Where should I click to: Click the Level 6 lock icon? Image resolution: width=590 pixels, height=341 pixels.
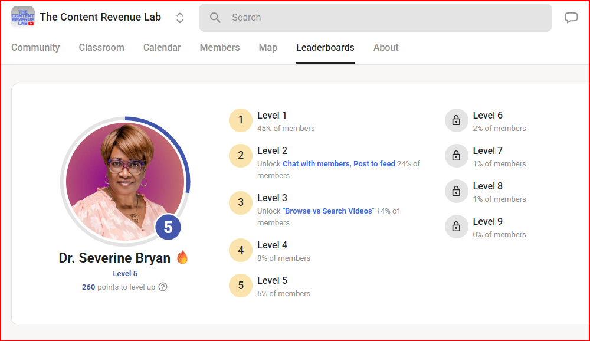(456, 120)
